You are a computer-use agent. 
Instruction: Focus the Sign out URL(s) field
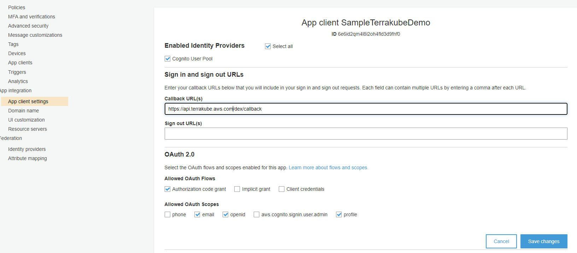tap(366, 134)
